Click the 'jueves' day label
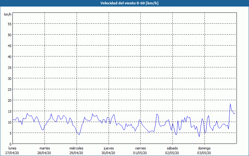Screen dimensions: 249x156 coord(109,148)
